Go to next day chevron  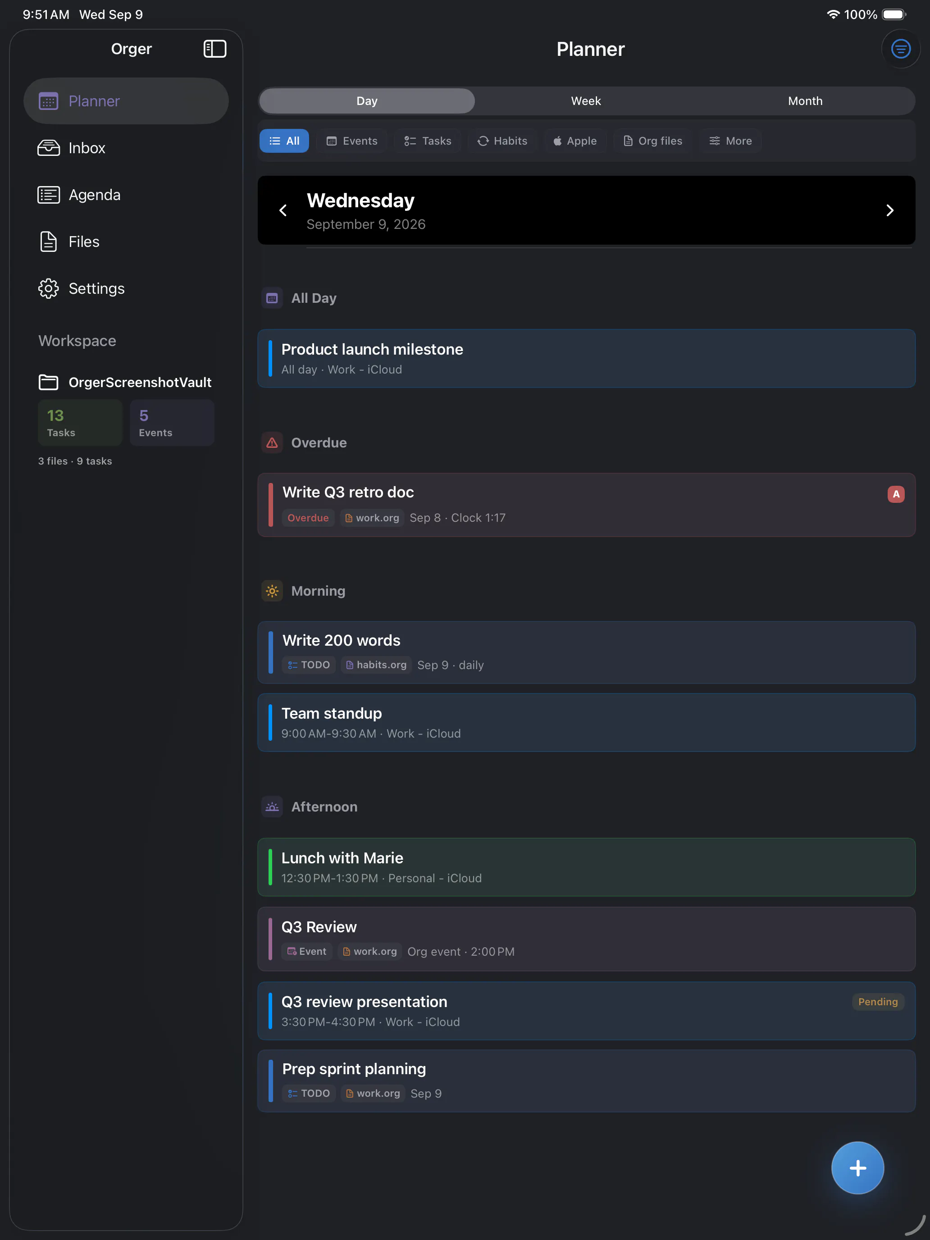[889, 210]
